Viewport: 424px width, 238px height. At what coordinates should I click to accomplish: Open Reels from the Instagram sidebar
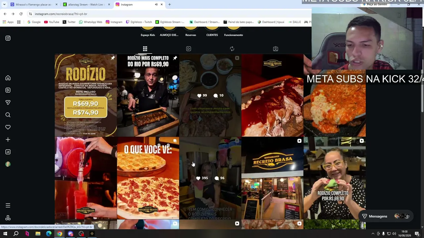pos(8,90)
